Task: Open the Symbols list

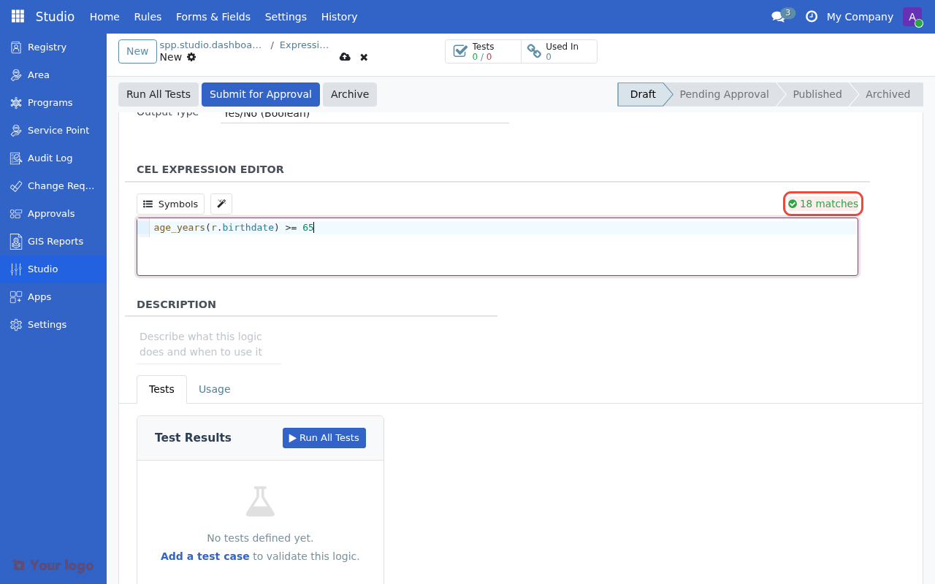Action: (170, 204)
